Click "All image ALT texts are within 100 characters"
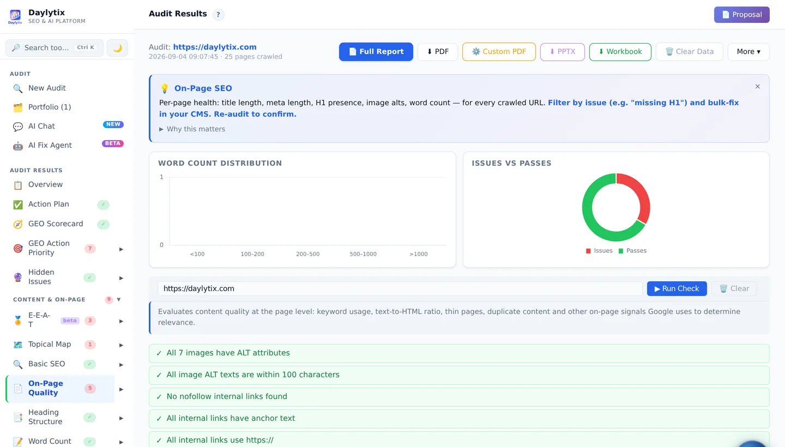 point(459,375)
